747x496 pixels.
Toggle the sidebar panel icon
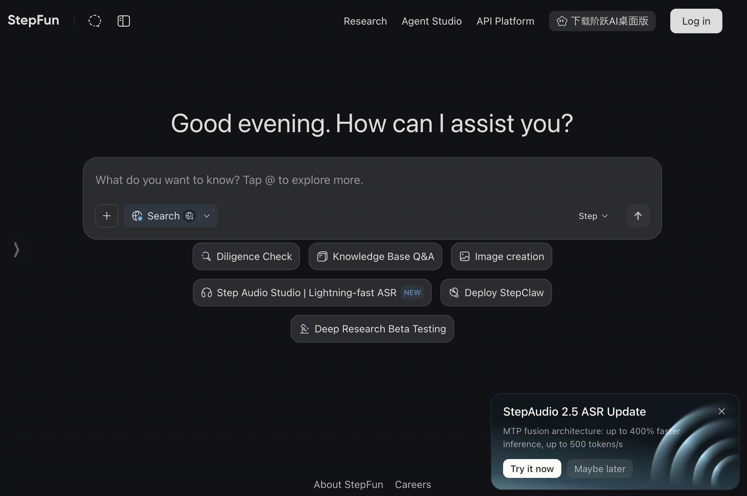click(124, 21)
